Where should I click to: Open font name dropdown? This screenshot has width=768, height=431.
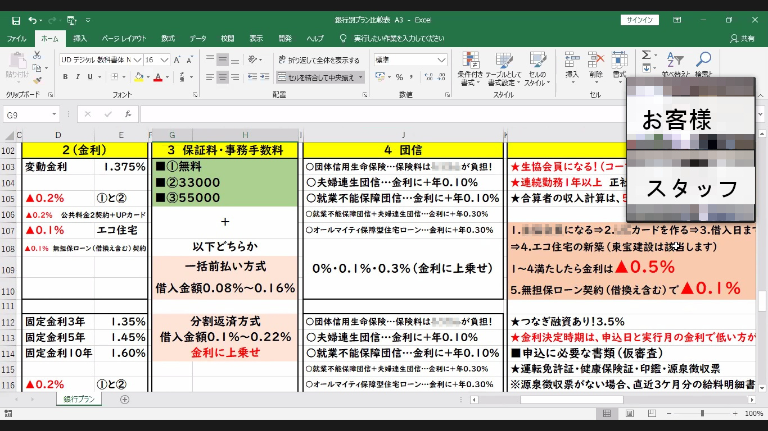coord(138,59)
